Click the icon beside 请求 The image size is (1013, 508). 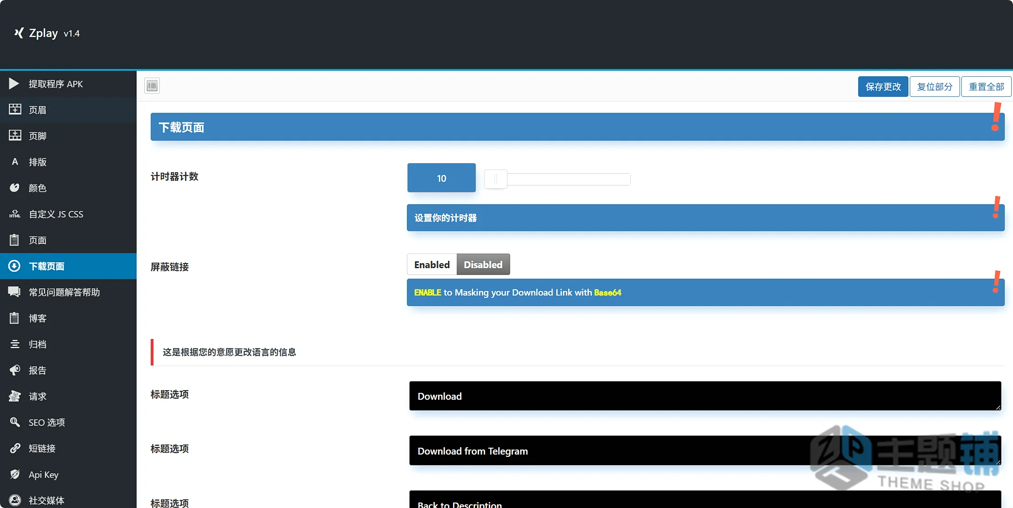coord(15,396)
